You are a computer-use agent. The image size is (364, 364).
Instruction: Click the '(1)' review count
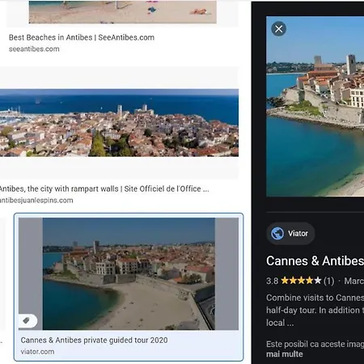328,281
